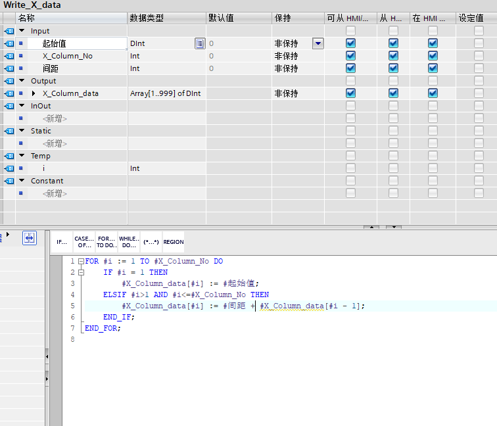Collapse code block on line 1
497x426 pixels.
tap(80, 262)
